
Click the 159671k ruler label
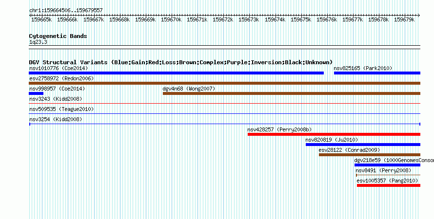(x=197, y=19)
